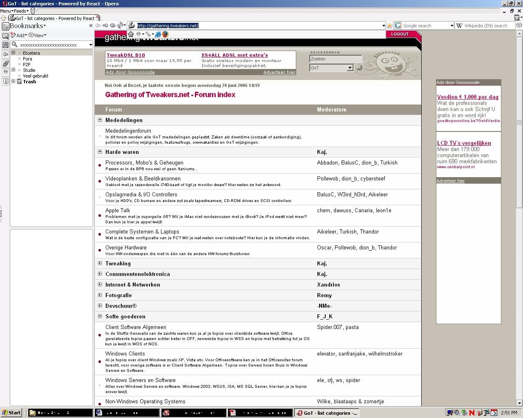Select the Veel gebruikt bookmark
The width and height of the screenshot is (523, 418).
pyautogui.click(x=36, y=76)
